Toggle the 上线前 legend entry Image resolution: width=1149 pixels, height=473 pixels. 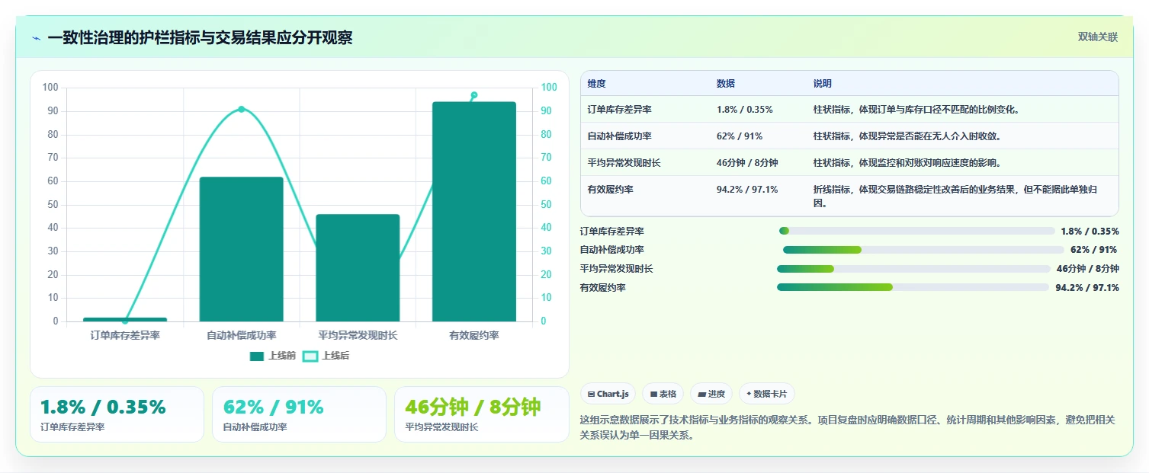[x=273, y=356]
